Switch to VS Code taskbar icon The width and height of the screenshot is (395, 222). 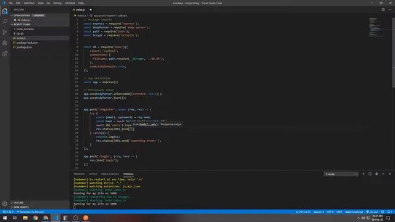click(x=56, y=218)
